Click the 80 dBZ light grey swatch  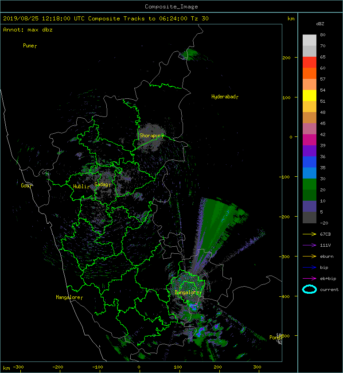tap(309, 40)
